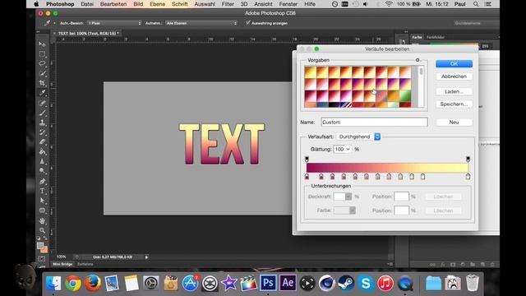Select the Dodge tool
Viewport: 526px width, 296px height.
pyautogui.click(x=42, y=171)
